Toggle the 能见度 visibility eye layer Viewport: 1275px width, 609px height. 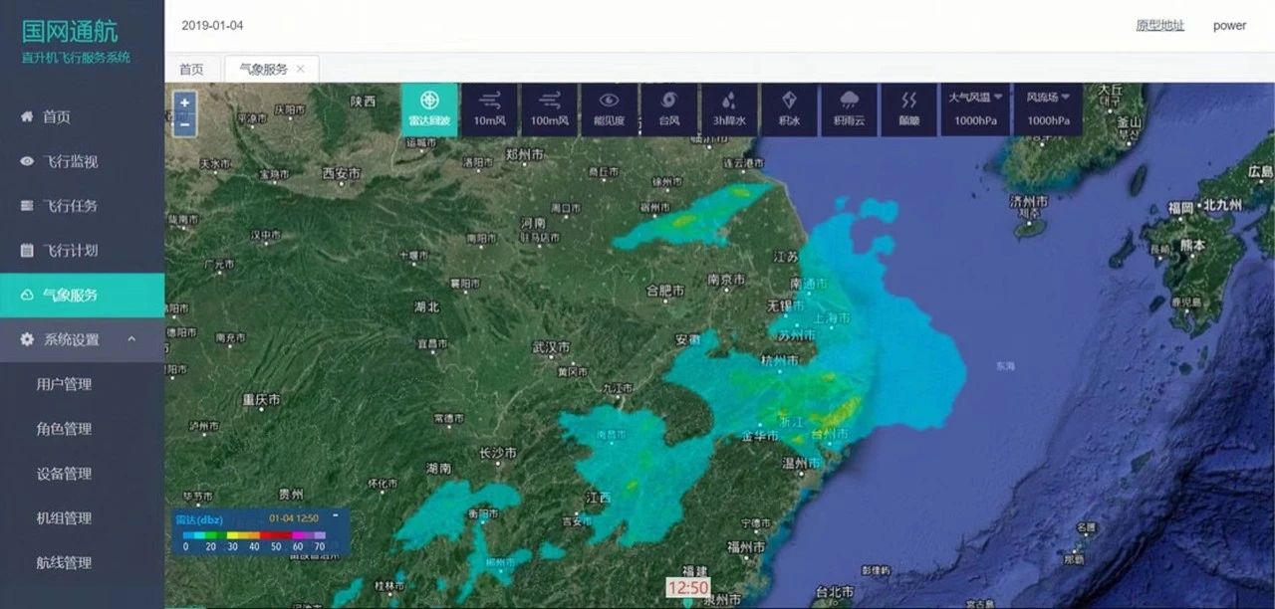click(609, 109)
